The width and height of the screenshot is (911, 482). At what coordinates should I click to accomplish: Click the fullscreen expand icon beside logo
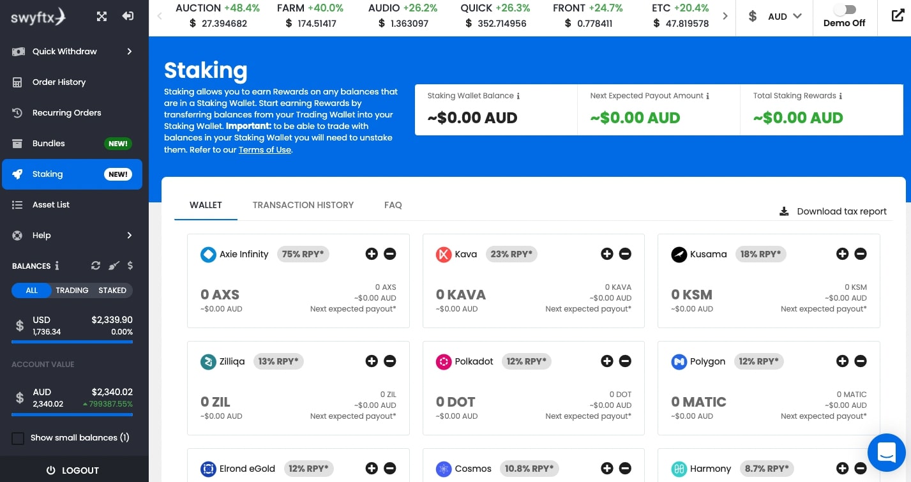click(102, 17)
